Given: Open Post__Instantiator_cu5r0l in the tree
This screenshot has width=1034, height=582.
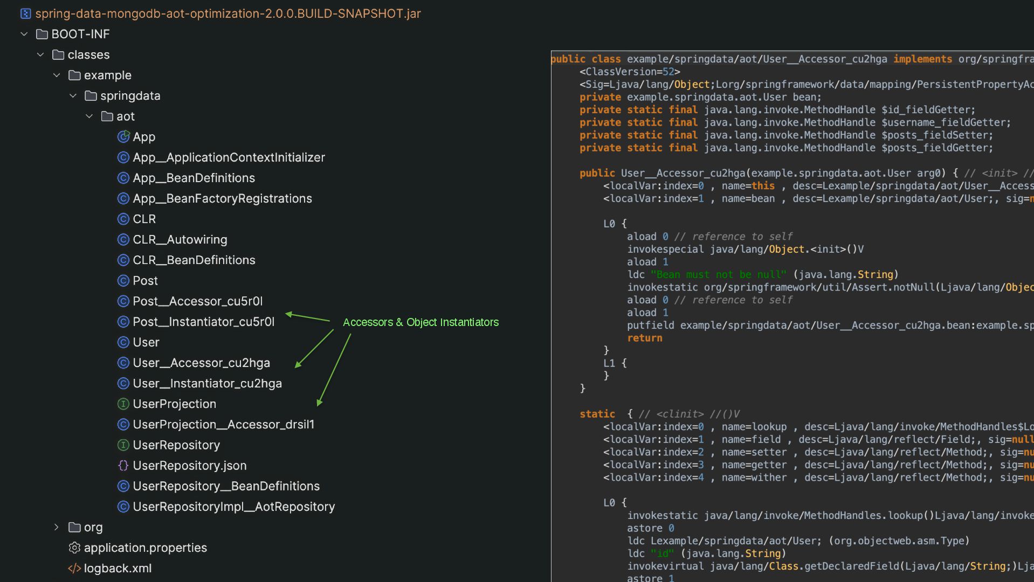Looking at the screenshot, I should (x=203, y=322).
